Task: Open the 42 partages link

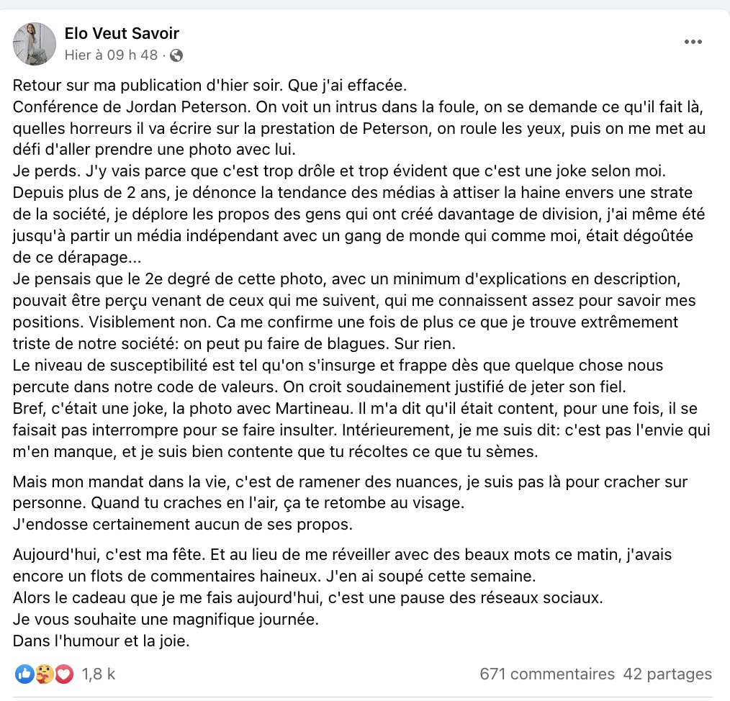Action: tap(667, 674)
